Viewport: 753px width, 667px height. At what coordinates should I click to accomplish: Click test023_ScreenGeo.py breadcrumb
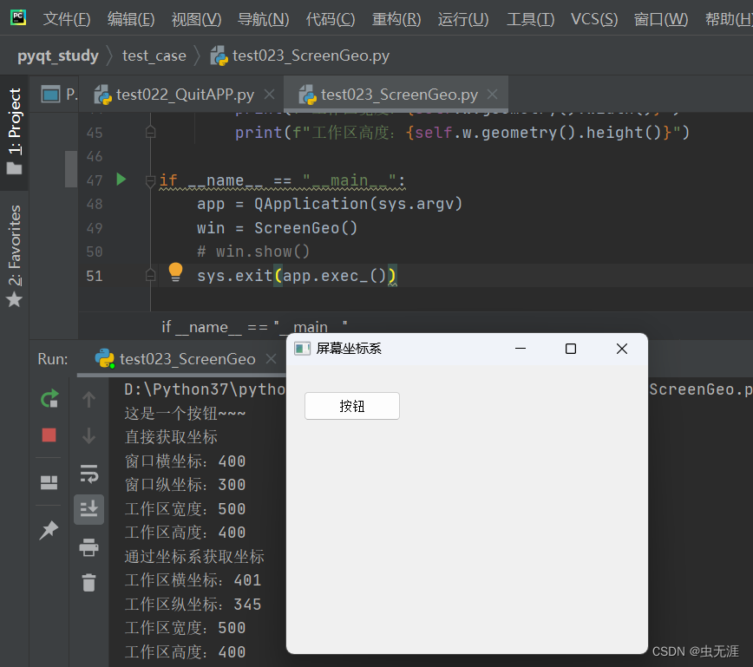point(299,56)
